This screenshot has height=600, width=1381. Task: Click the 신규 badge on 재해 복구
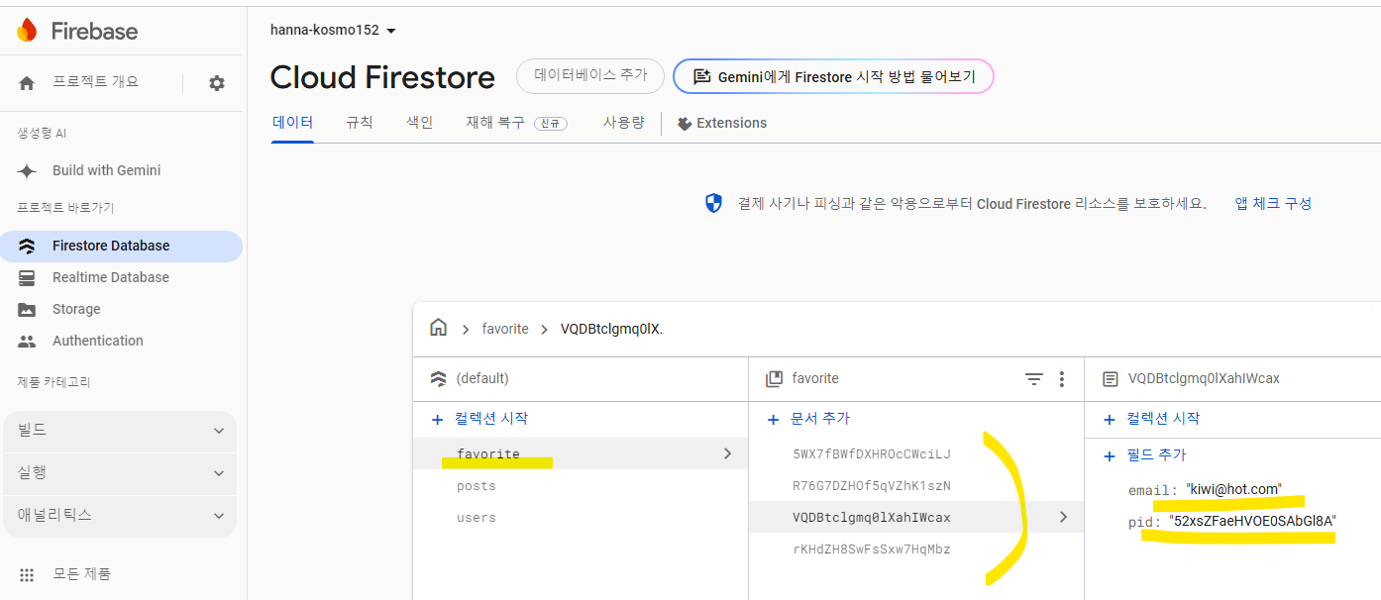[551, 124]
